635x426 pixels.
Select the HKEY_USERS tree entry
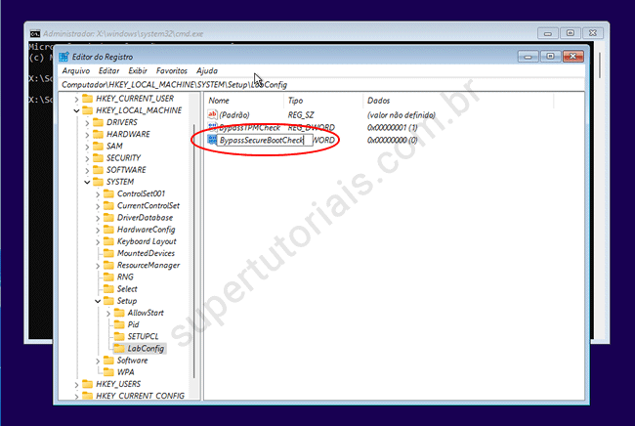[x=117, y=384]
